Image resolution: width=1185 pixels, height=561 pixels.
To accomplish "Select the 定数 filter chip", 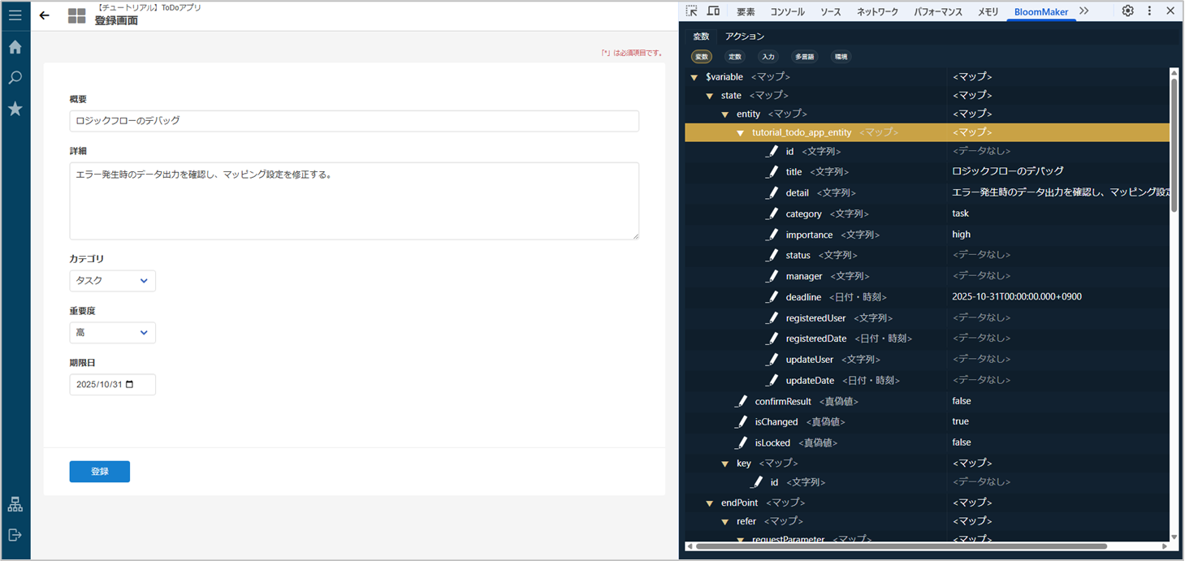I will (734, 57).
